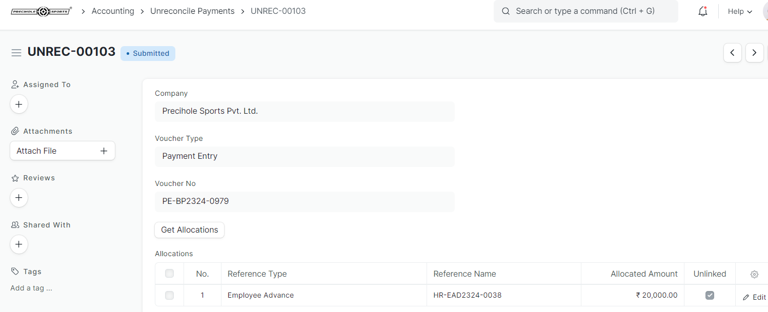Click the Submitted status badge
Screen dimensions: 768x312
[148, 53]
